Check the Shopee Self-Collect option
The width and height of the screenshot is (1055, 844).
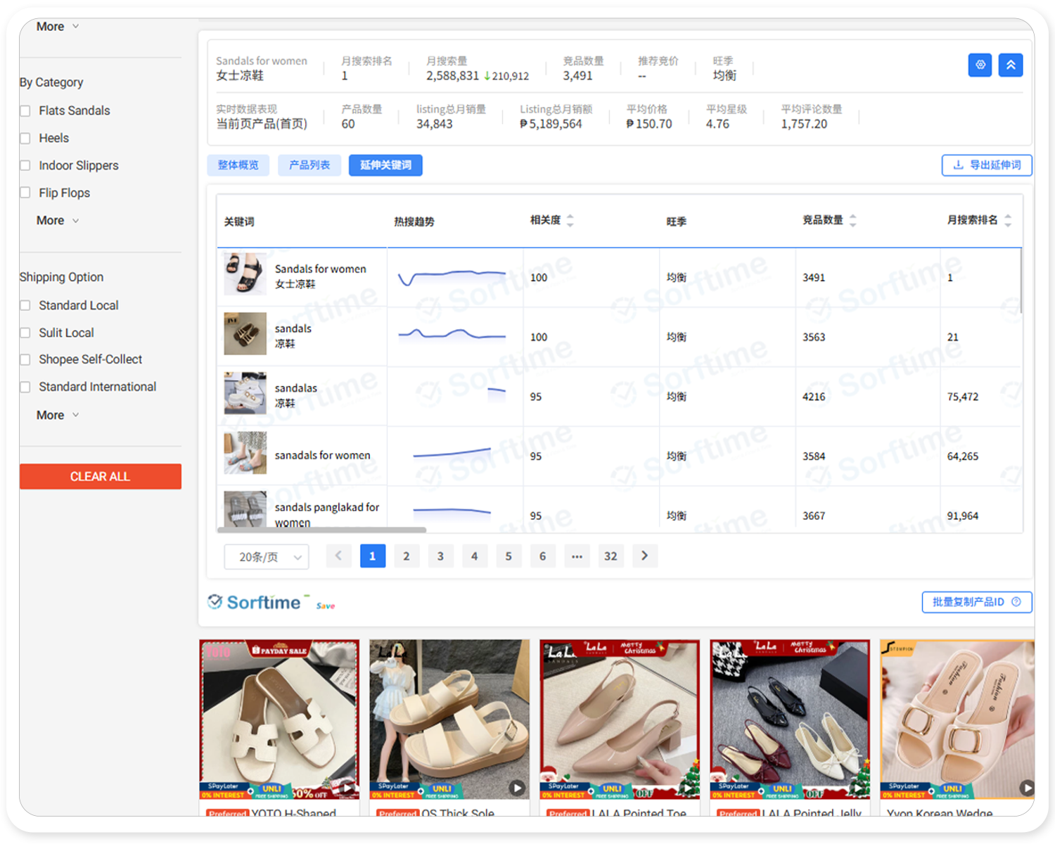click(25, 359)
